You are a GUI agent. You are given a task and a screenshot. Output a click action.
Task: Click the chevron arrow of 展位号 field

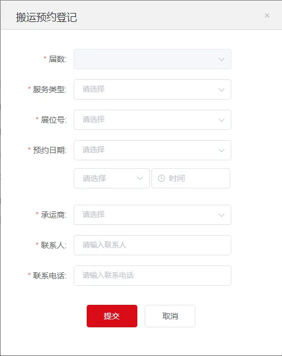[221, 120]
